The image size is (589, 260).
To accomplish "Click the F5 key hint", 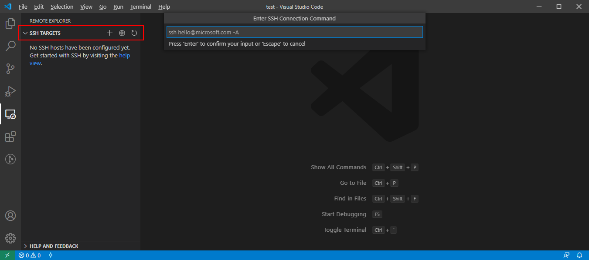I will click(x=377, y=214).
